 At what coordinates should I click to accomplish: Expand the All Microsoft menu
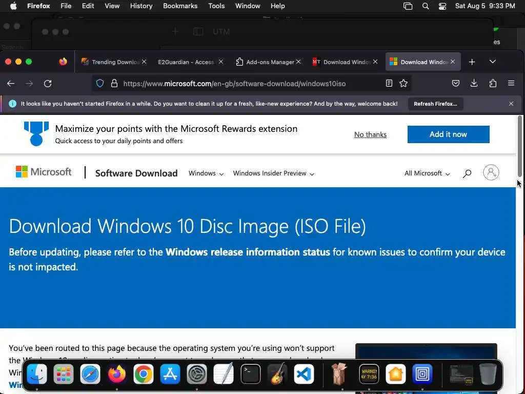point(427,173)
